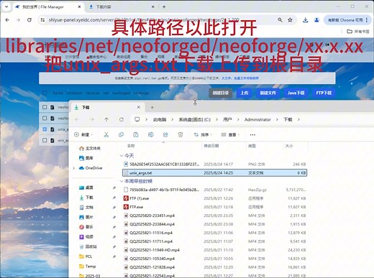Image resolution: width=374 pixels, height=278 pixels.
Task: Toggle the select-all checkbox beside home breadcrumb
Action: tap(45, 93)
